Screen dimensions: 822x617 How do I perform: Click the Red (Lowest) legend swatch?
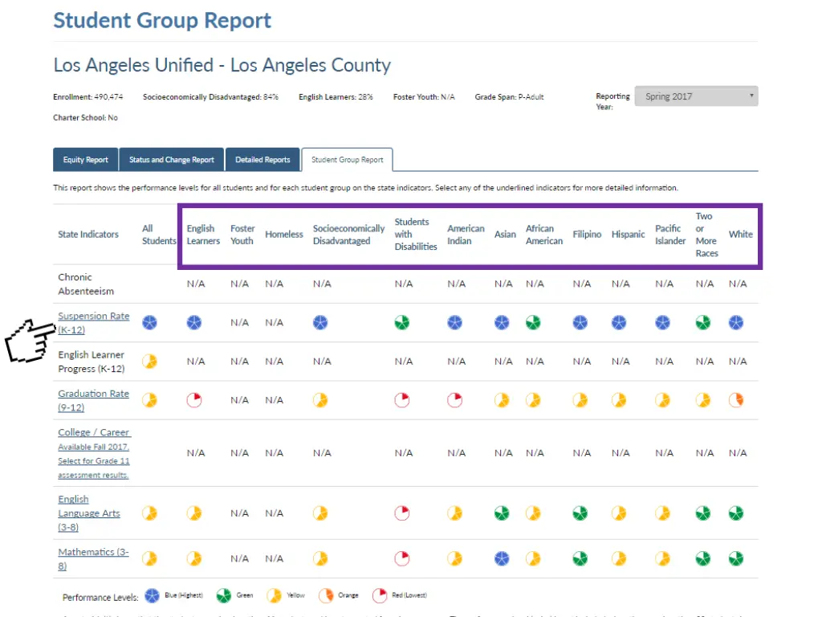(380, 595)
